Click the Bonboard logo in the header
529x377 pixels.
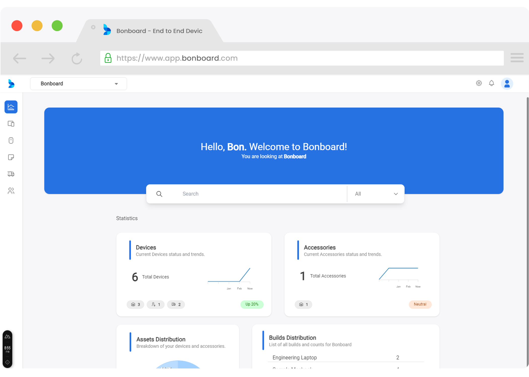[11, 83]
